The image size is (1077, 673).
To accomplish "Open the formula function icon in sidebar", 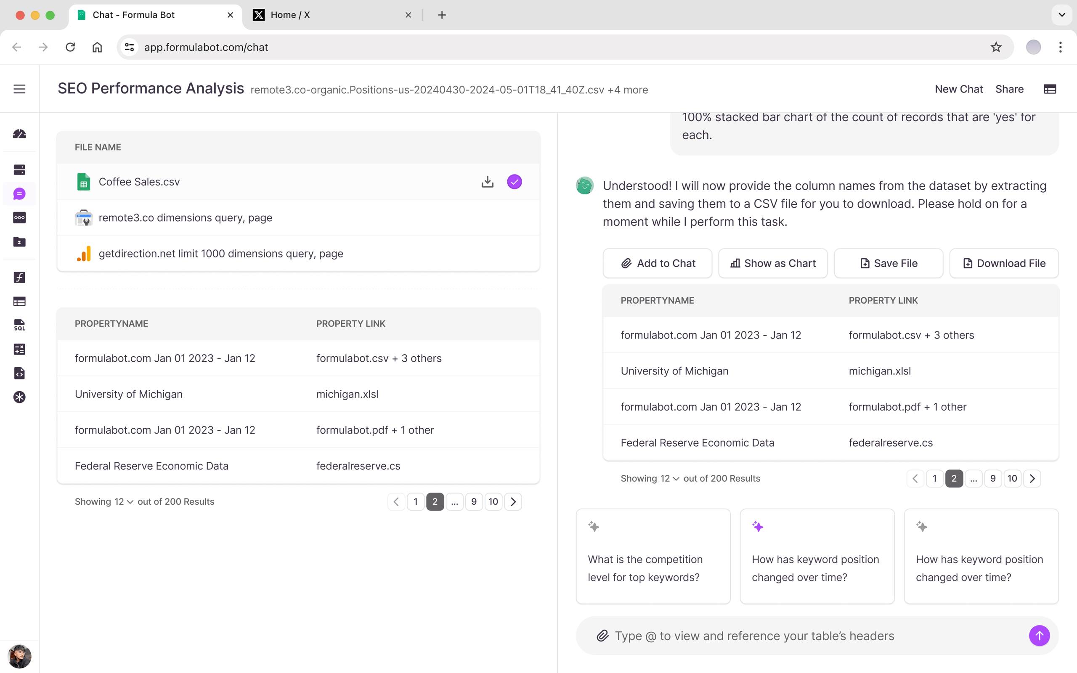I will point(19,277).
